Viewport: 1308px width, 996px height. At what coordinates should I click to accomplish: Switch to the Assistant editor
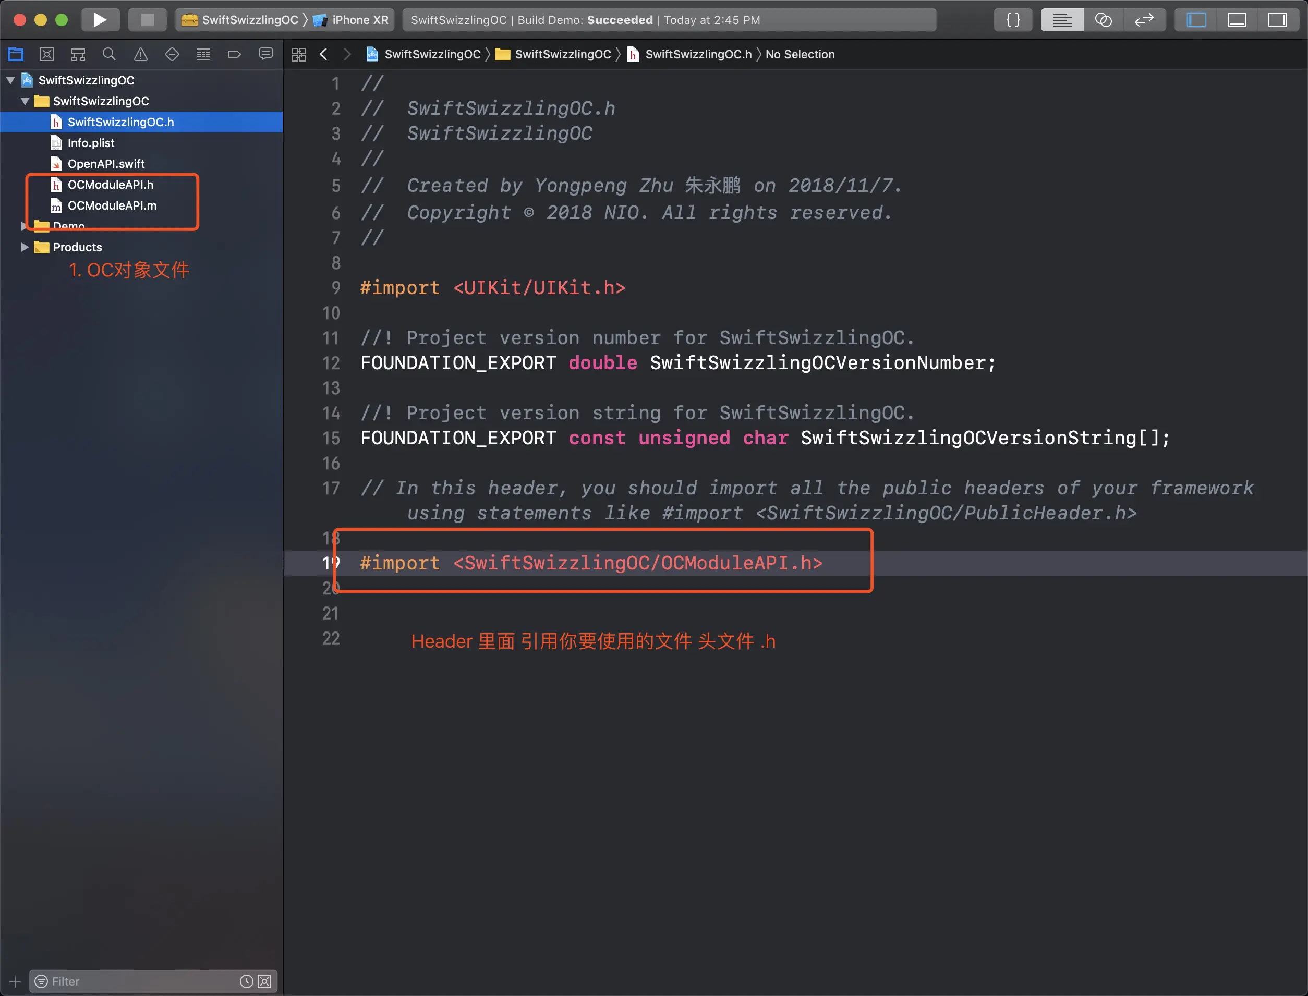click(x=1103, y=20)
